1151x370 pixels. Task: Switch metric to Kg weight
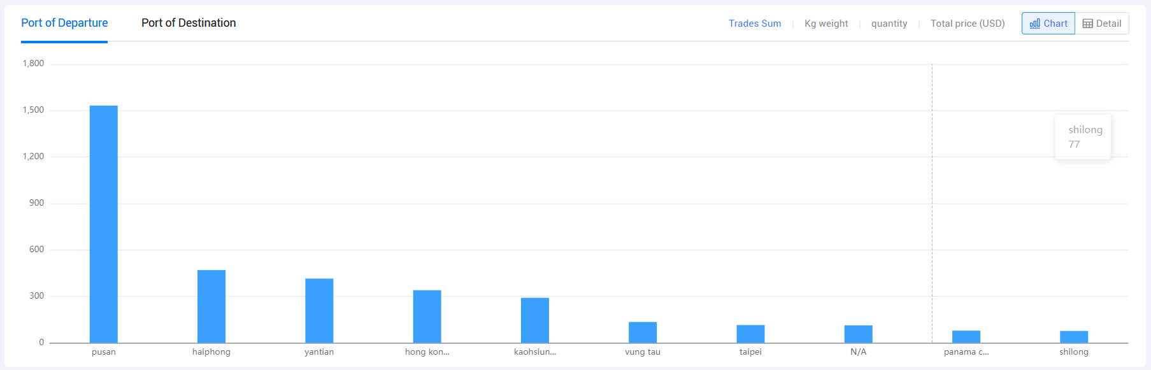(826, 24)
